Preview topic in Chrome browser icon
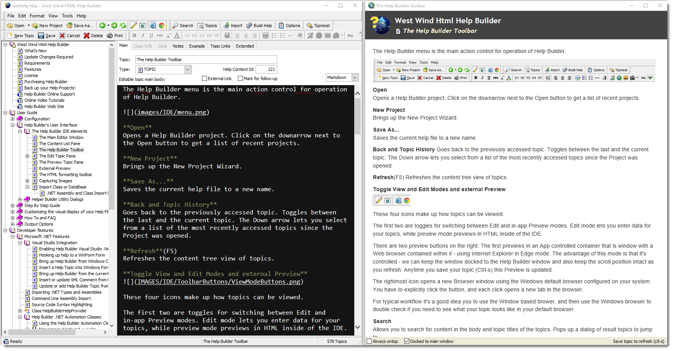 [162, 26]
